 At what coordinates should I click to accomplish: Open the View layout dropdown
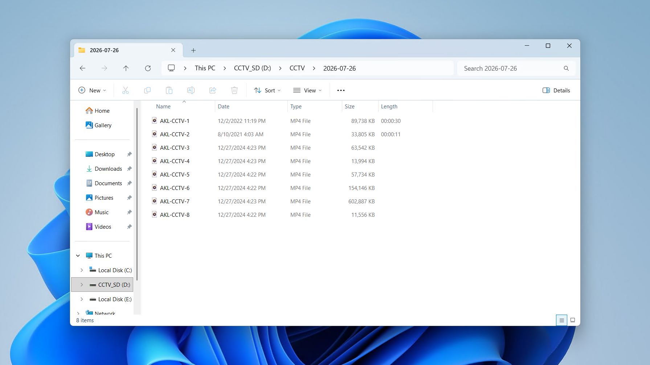pyautogui.click(x=307, y=90)
